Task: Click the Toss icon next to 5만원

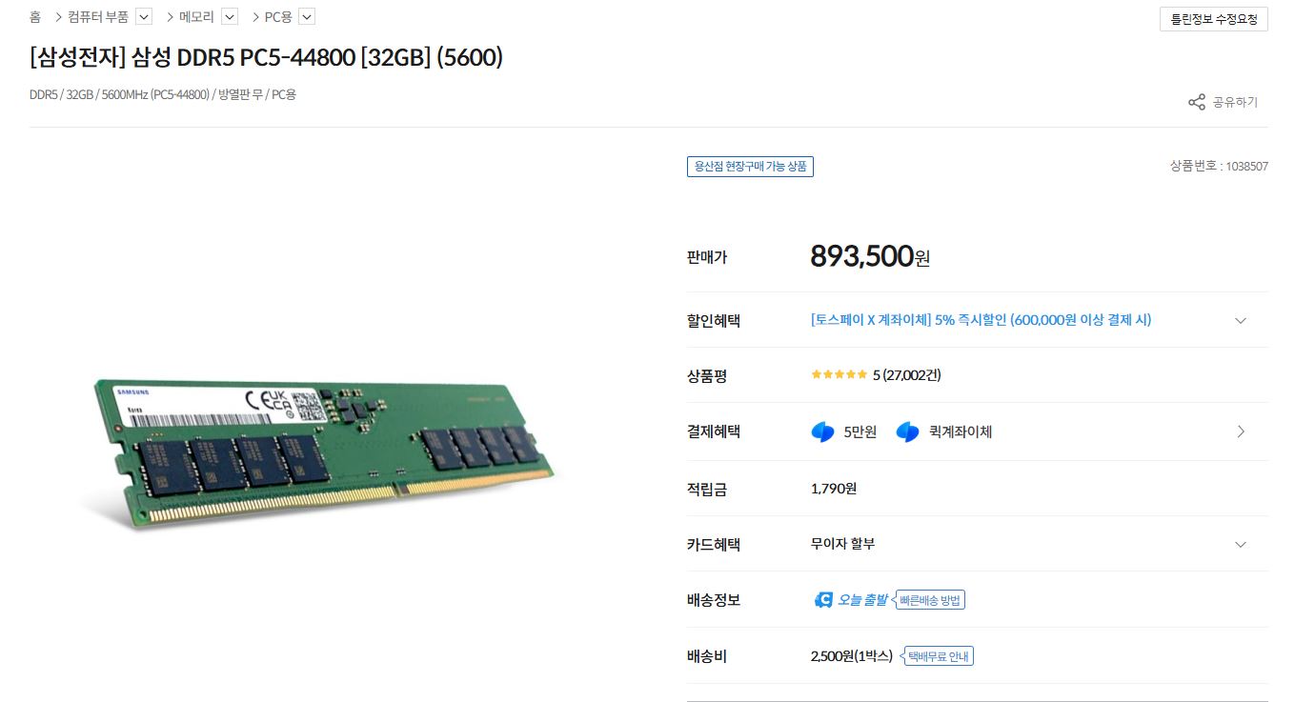Action: click(x=822, y=432)
